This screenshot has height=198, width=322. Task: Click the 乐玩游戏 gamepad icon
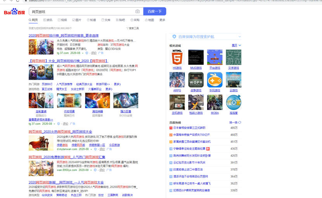pyautogui.click(x=215, y=80)
